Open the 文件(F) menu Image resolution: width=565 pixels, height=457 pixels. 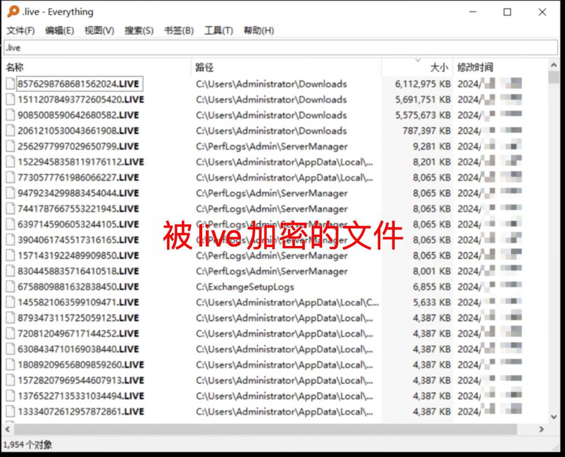coord(21,30)
